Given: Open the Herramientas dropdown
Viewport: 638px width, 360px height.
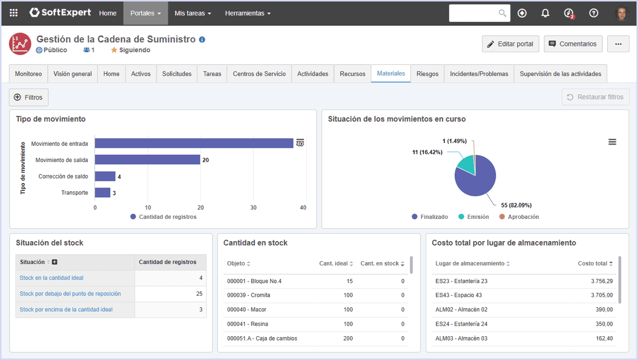Looking at the screenshot, I should (248, 13).
